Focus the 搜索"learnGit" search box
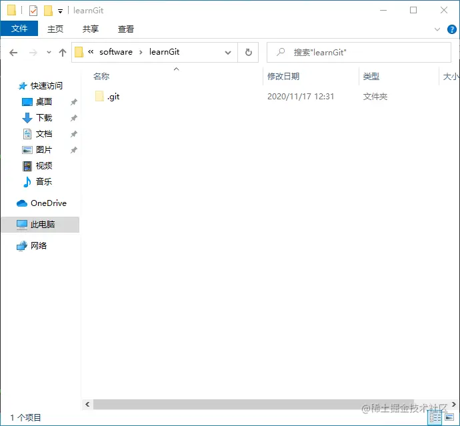This screenshot has width=460, height=426. [359, 52]
